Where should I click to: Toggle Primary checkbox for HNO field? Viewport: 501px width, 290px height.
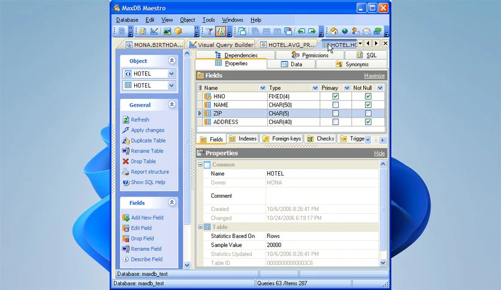click(335, 96)
